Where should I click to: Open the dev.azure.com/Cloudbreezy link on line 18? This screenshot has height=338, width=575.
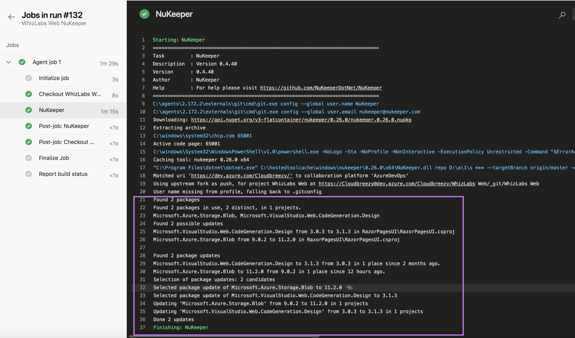point(242,176)
